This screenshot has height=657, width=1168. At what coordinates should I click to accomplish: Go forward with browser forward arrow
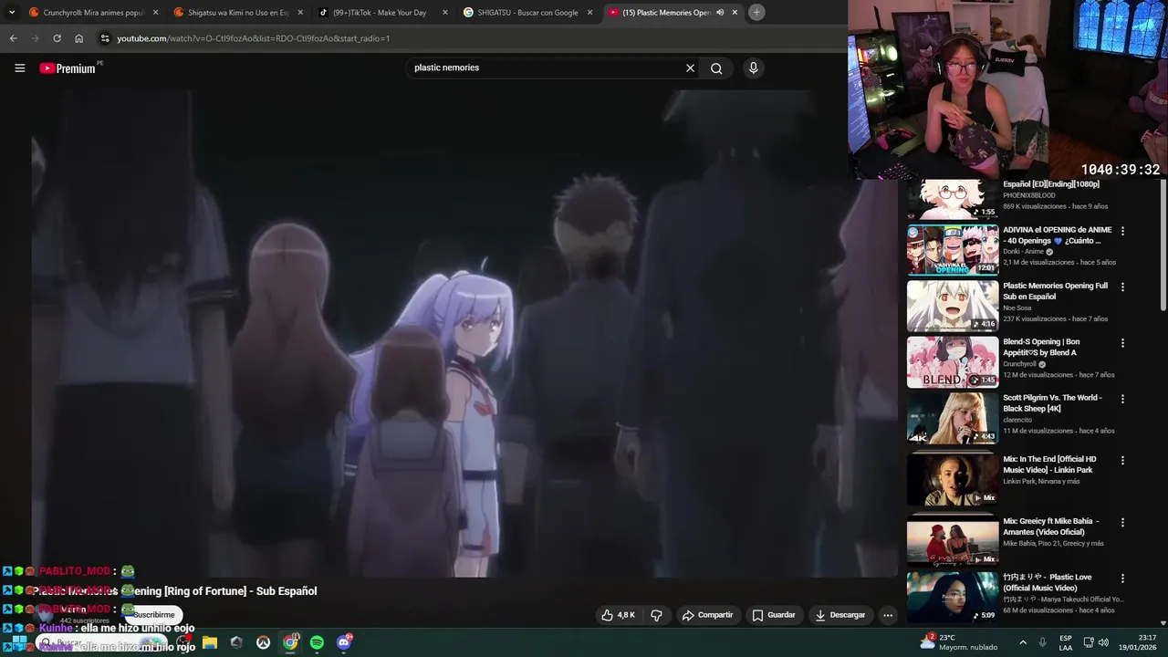tap(35, 38)
